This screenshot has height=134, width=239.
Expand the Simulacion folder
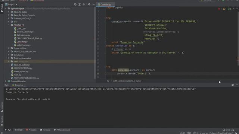click(x=9, y=55)
